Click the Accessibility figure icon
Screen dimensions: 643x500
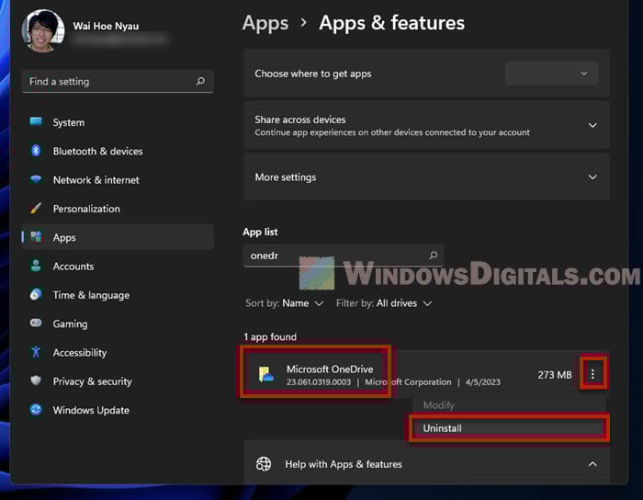[36, 352]
